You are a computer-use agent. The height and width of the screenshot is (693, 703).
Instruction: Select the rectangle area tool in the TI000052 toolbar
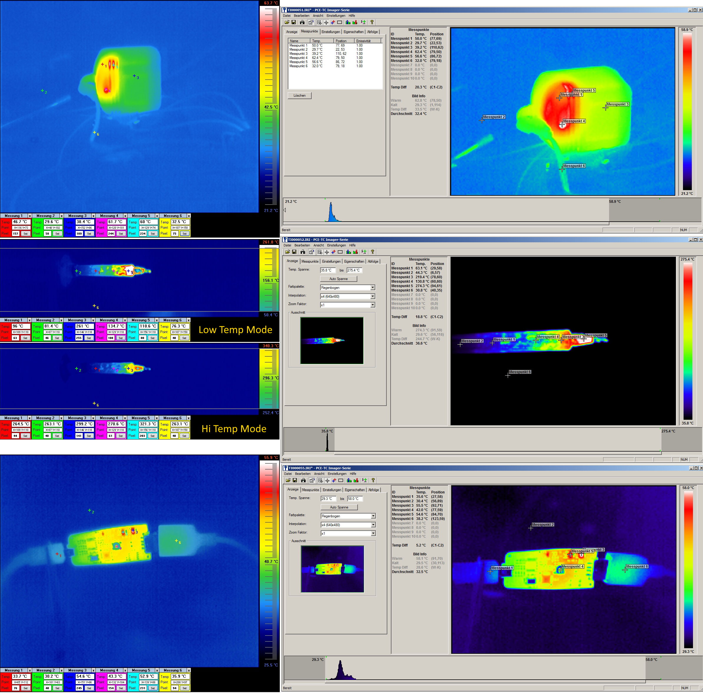pyautogui.click(x=340, y=252)
